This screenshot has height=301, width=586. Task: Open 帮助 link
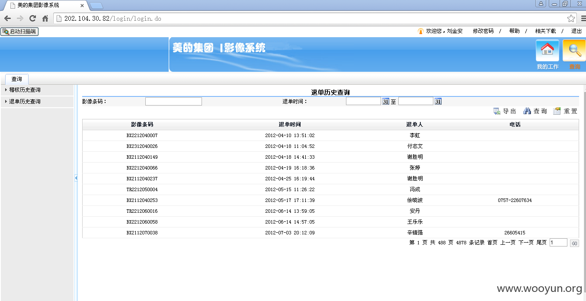coord(514,31)
